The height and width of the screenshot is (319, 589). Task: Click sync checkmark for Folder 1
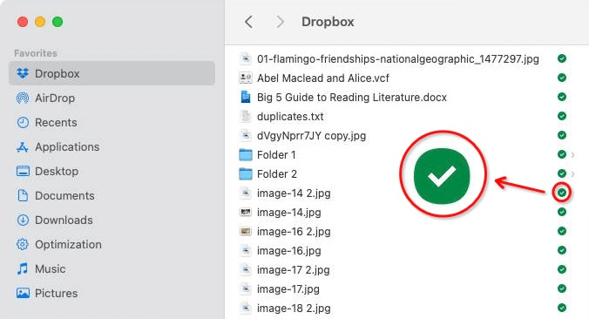(x=562, y=154)
